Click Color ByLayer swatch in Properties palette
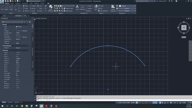 [x=16, y=27]
